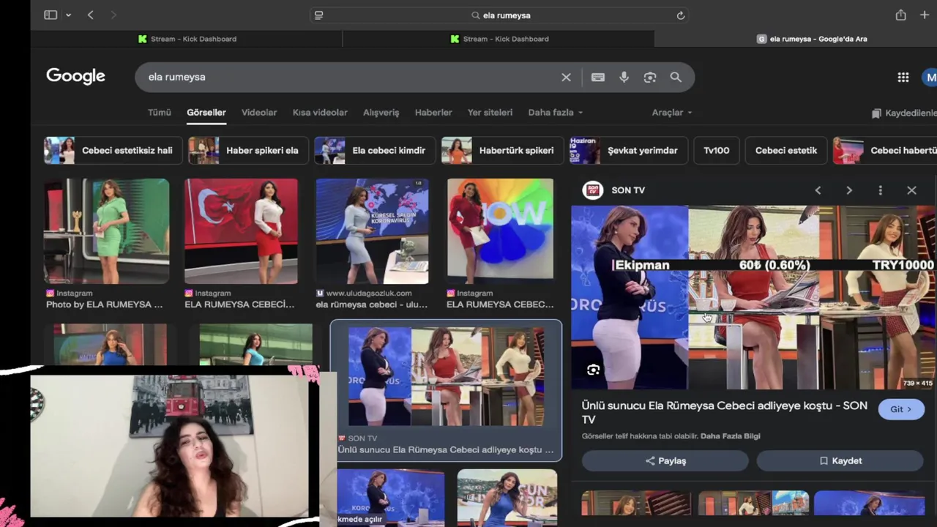This screenshot has width=937, height=527.
Task: Click the address bar showing ela rumeysa
Action: pyautogui.click(x=501, y=15)
